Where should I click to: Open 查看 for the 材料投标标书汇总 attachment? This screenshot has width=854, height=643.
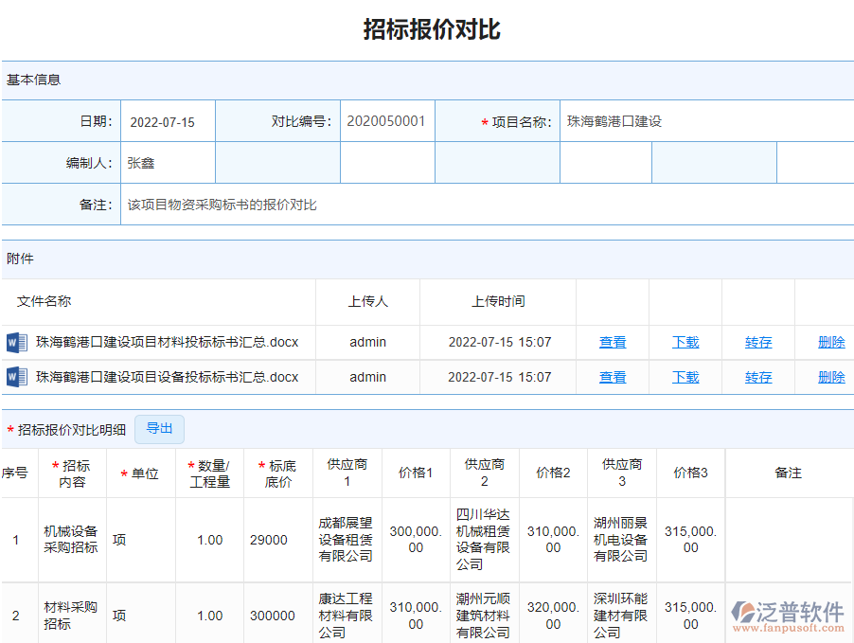pyautogui.click(x=612, y=342)
